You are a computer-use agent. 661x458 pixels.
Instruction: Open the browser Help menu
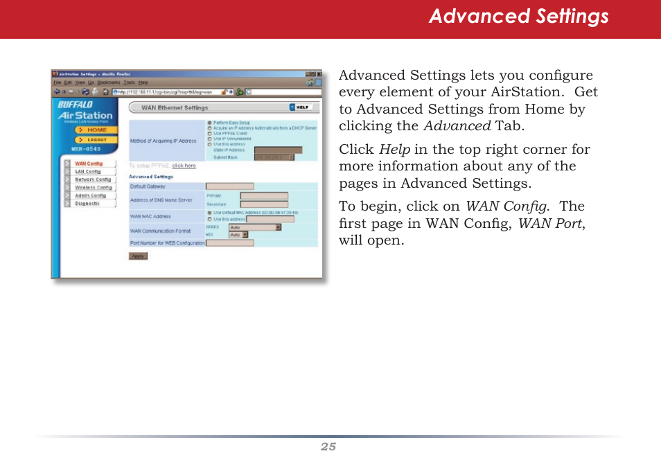143,82
